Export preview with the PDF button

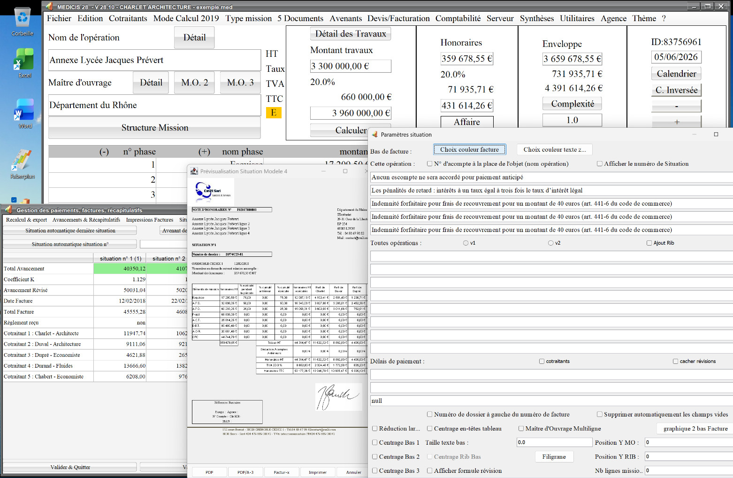click(x=209, y=472)
